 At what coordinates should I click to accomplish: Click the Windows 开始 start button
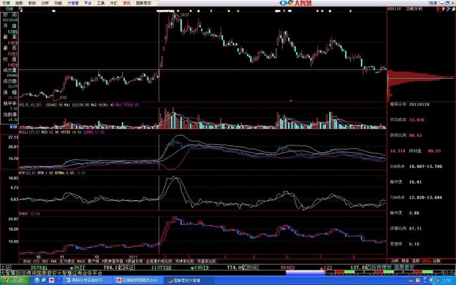13,280
